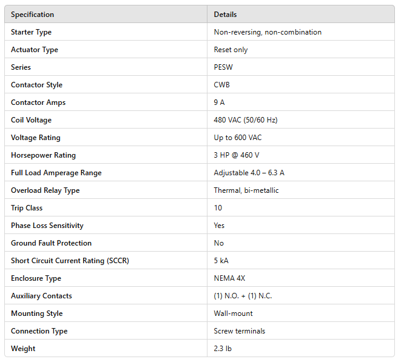Click the '9 A' contactor amps value
The height and width of the screenshot is (362, 401).
point(219,102)
